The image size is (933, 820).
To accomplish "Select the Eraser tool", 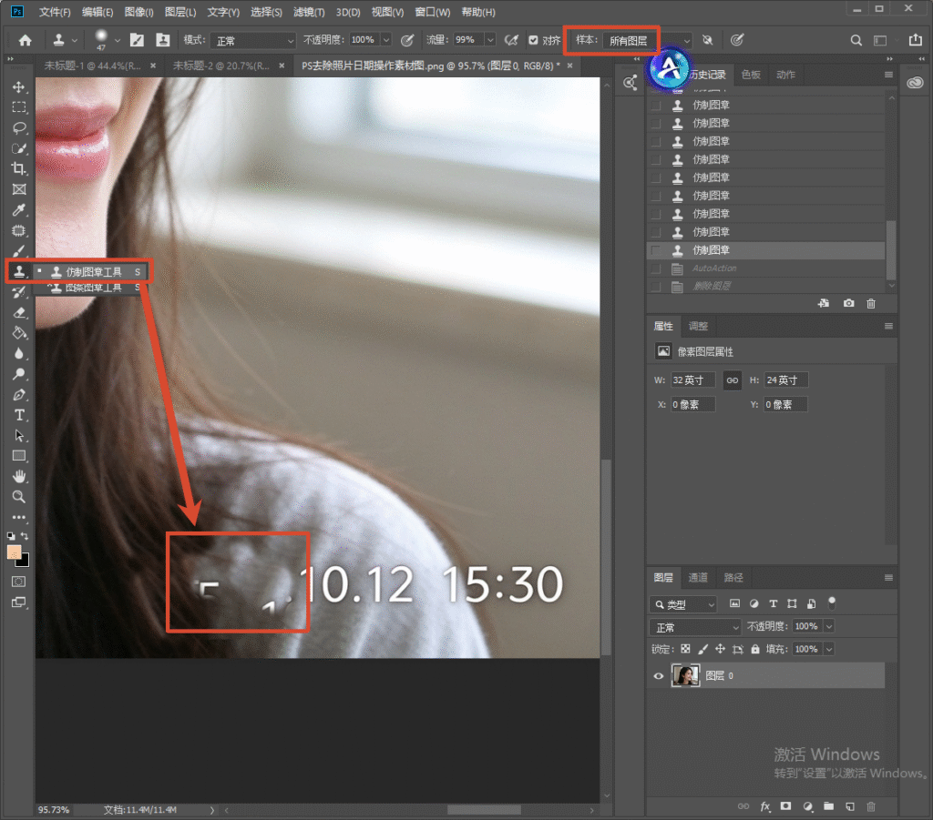I will tap(19, 312).
